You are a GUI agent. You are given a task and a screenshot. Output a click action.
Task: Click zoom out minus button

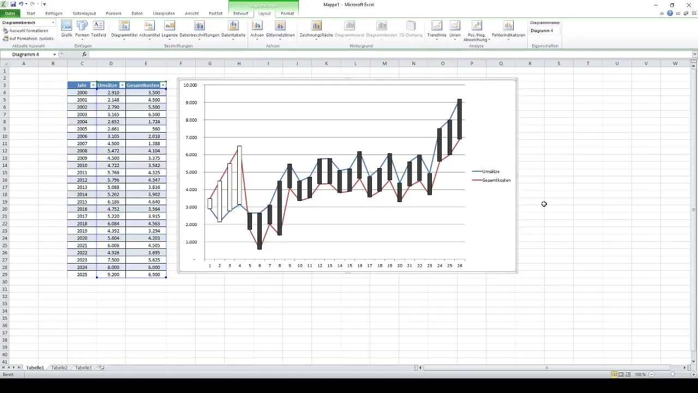tap(651, 374)
